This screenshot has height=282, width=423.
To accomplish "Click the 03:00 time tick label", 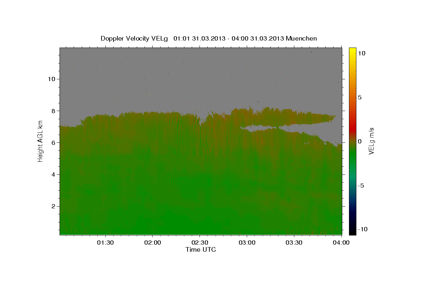I will point(247,243).
